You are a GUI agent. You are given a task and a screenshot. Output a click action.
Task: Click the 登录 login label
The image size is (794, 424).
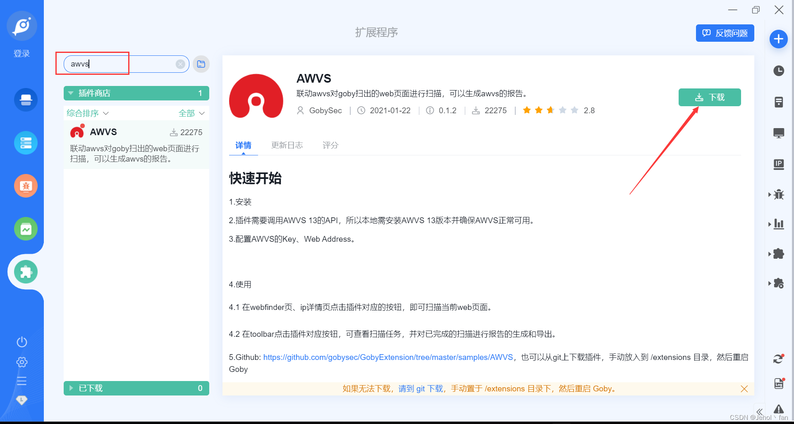click(22, 53)
